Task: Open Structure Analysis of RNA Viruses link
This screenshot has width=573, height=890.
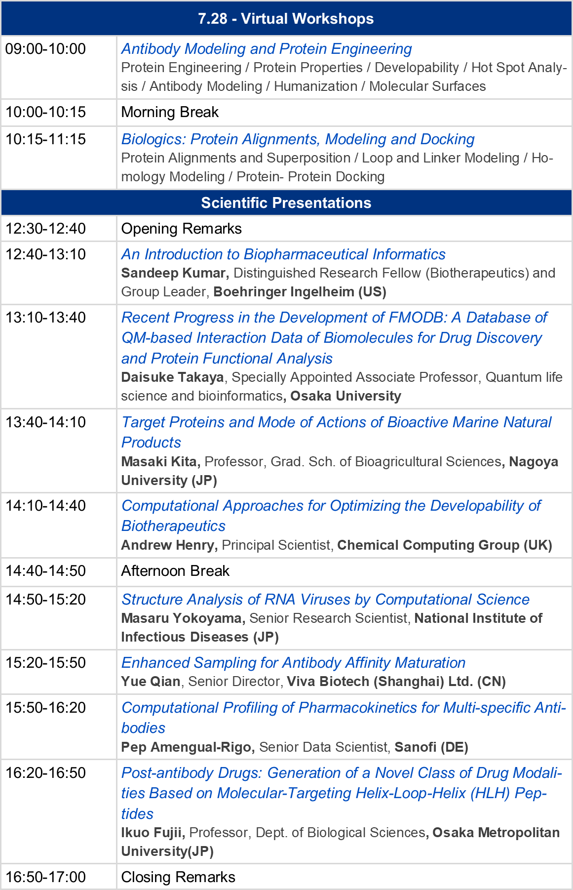Action: pos(325,600)
